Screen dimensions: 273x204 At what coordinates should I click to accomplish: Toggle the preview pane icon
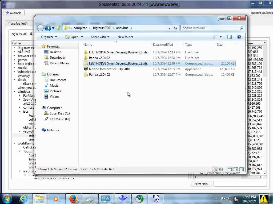(x=230, y=37)
